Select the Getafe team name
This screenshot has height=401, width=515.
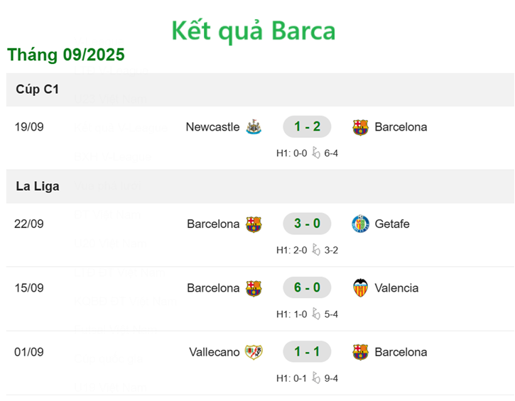[392, 224]
